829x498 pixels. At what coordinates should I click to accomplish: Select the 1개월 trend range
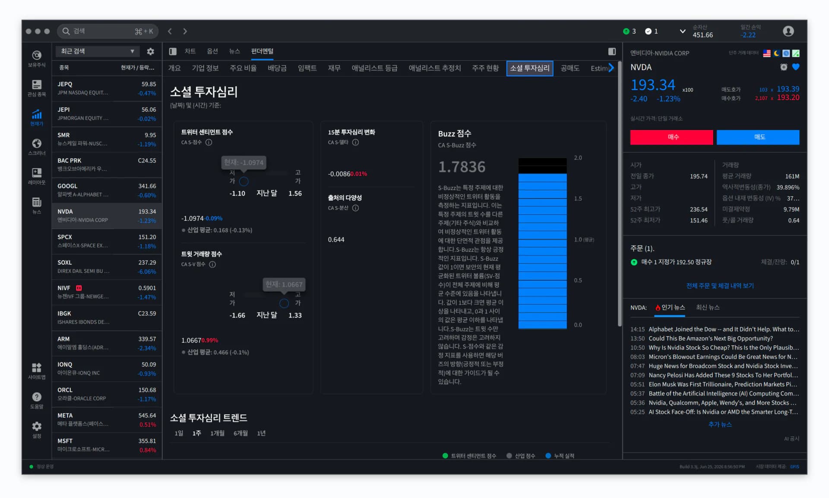point(217,433)
